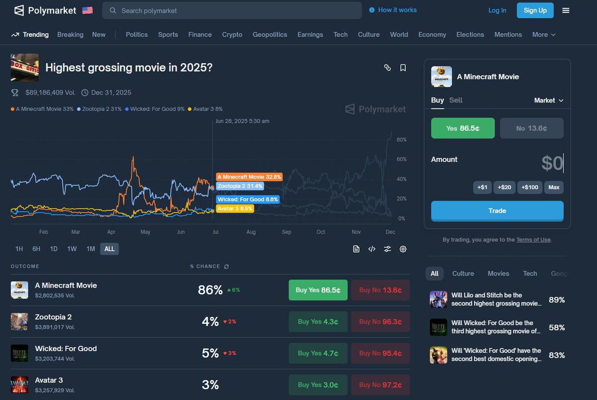Set chart range to 6H

click(x=36, y=249)
